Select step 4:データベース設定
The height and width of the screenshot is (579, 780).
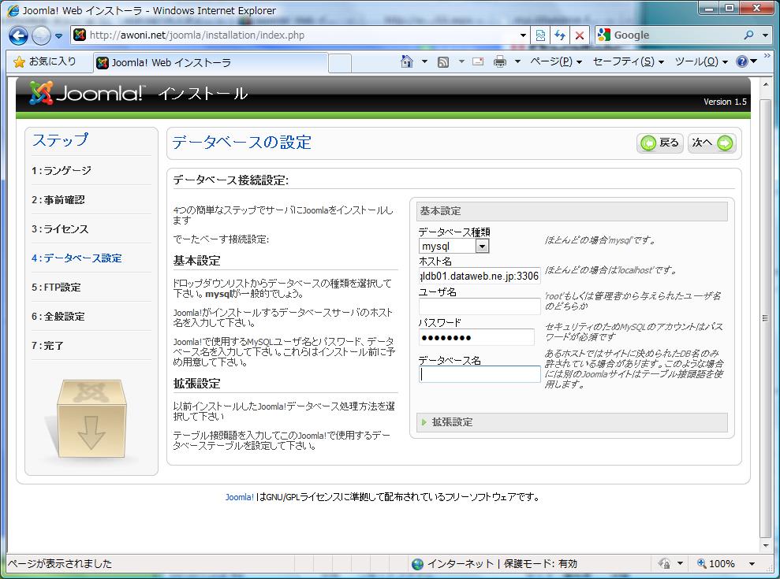77,258
